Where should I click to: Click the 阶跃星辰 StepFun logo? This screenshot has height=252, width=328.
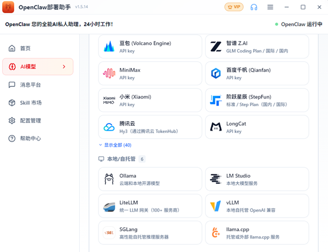coord(216,101)
